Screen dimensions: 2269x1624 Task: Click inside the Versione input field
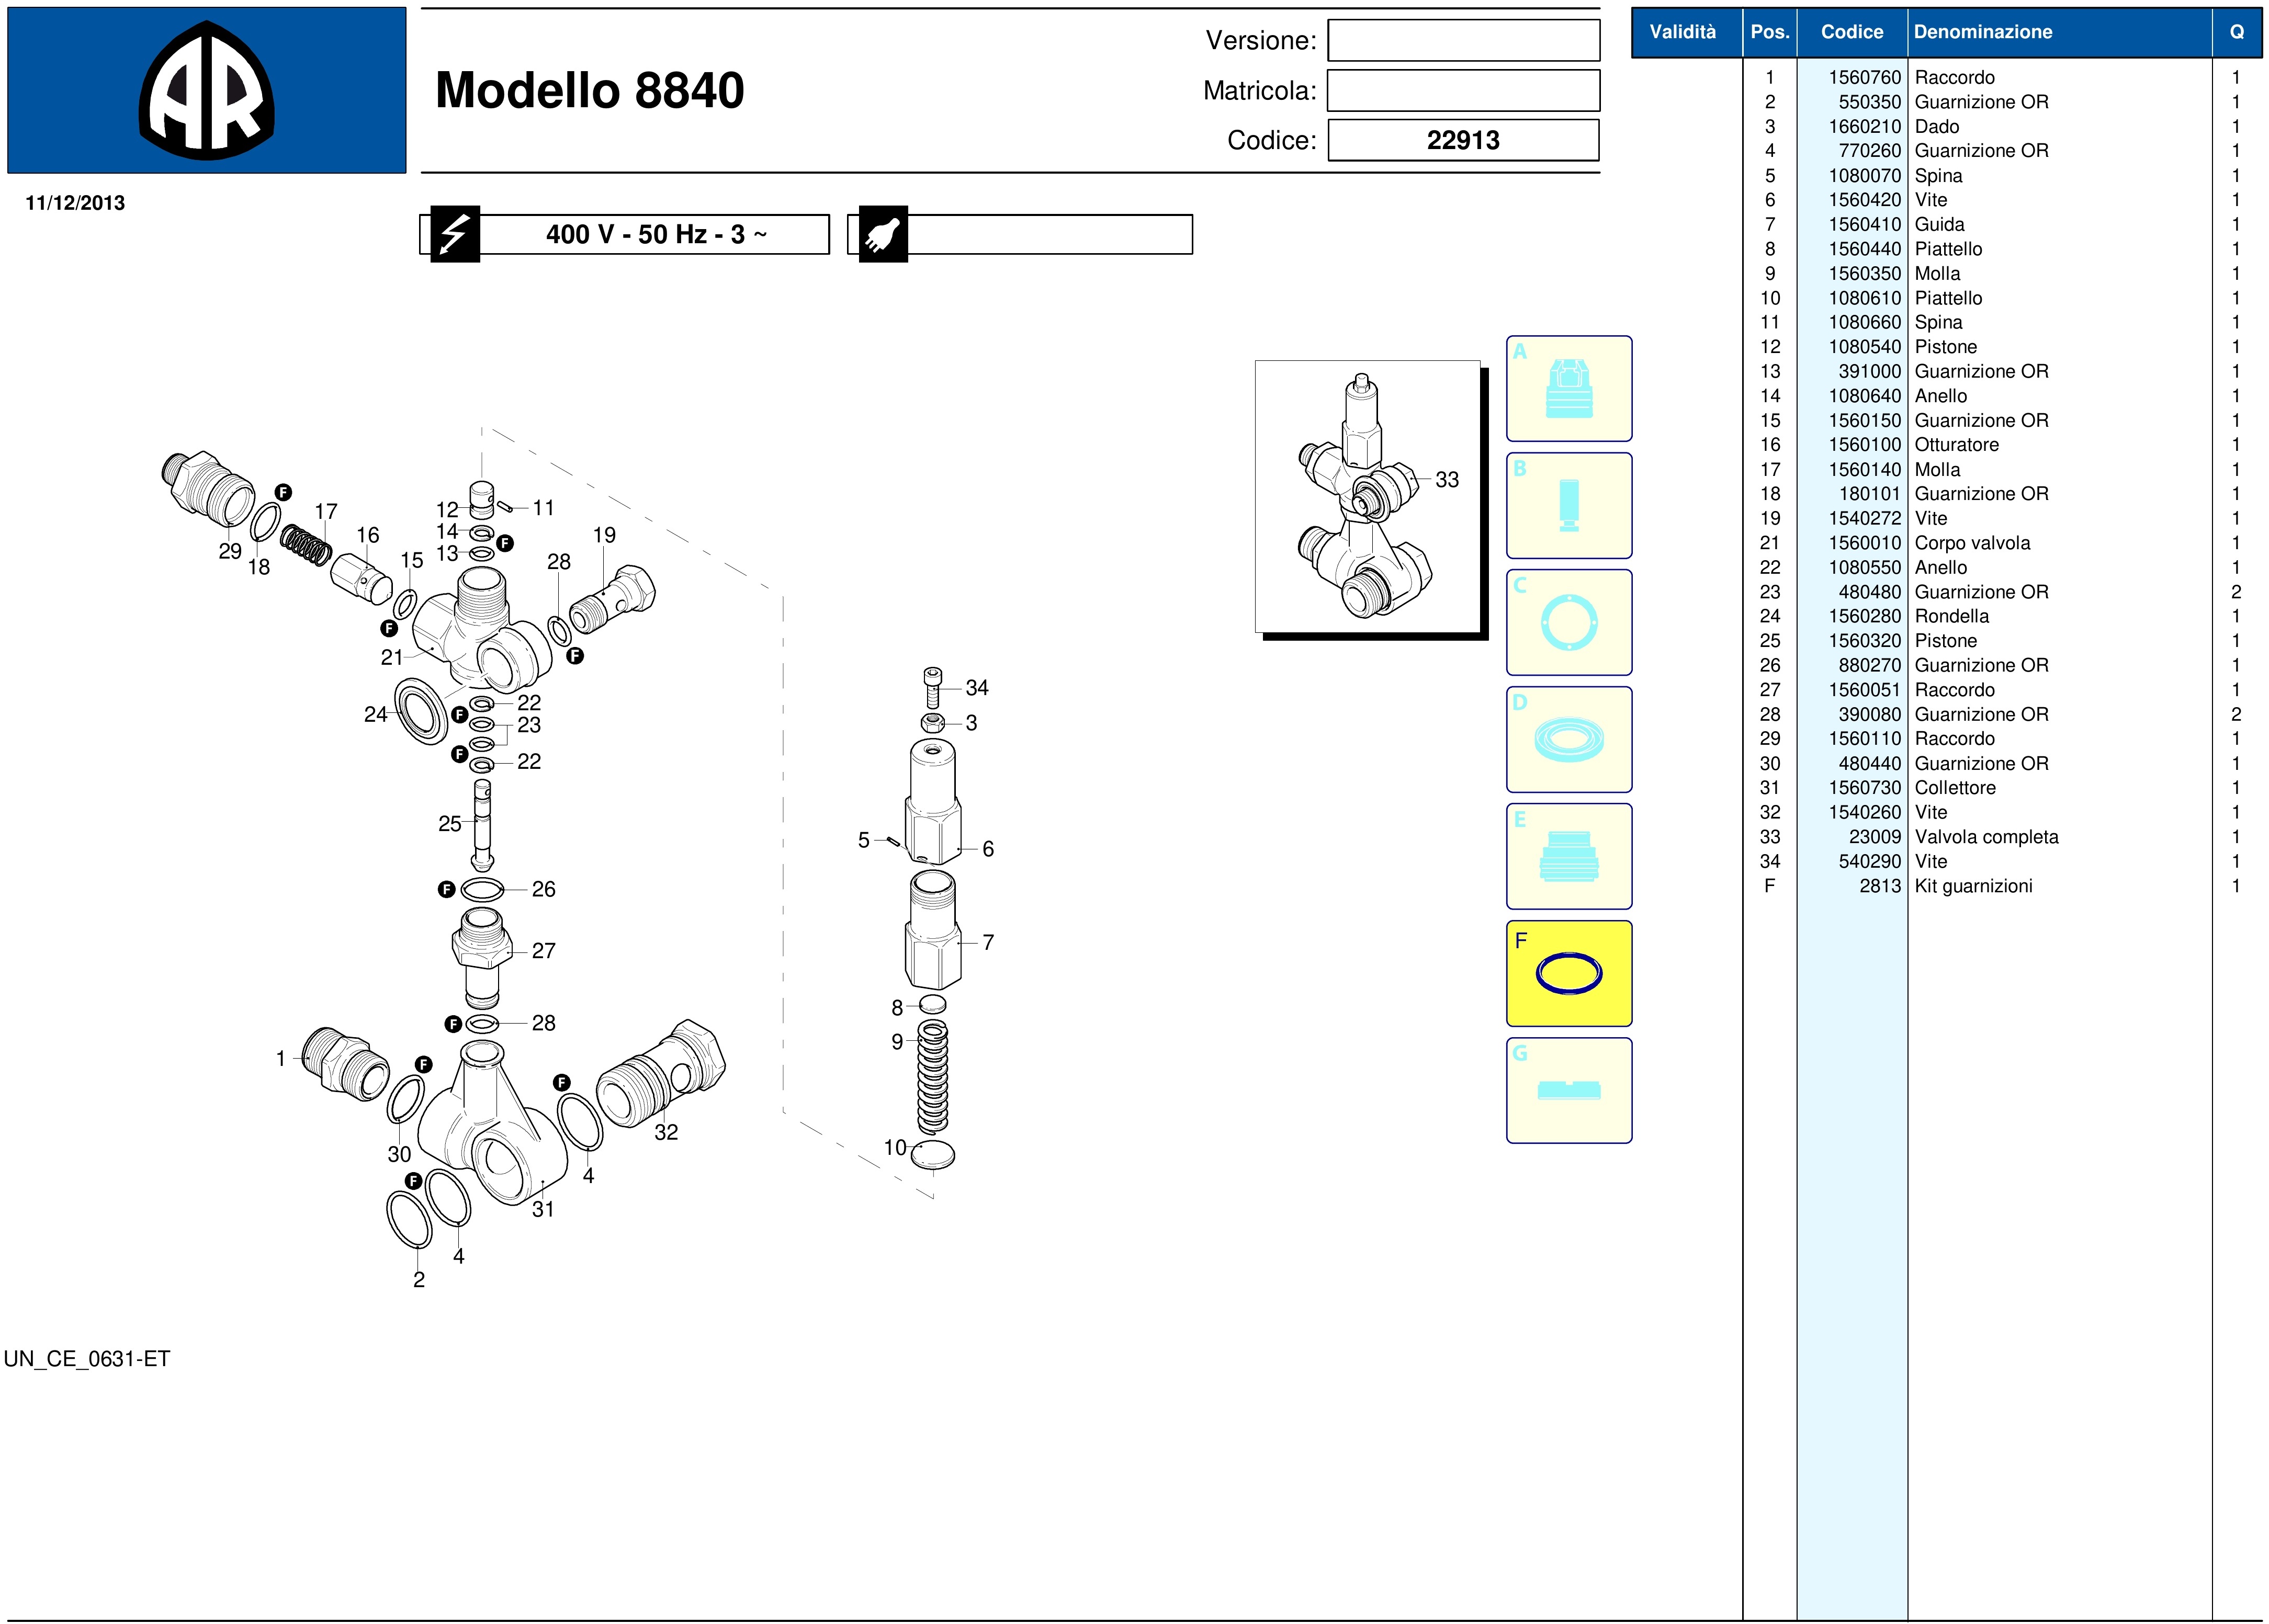click(x=1463, y=41)
